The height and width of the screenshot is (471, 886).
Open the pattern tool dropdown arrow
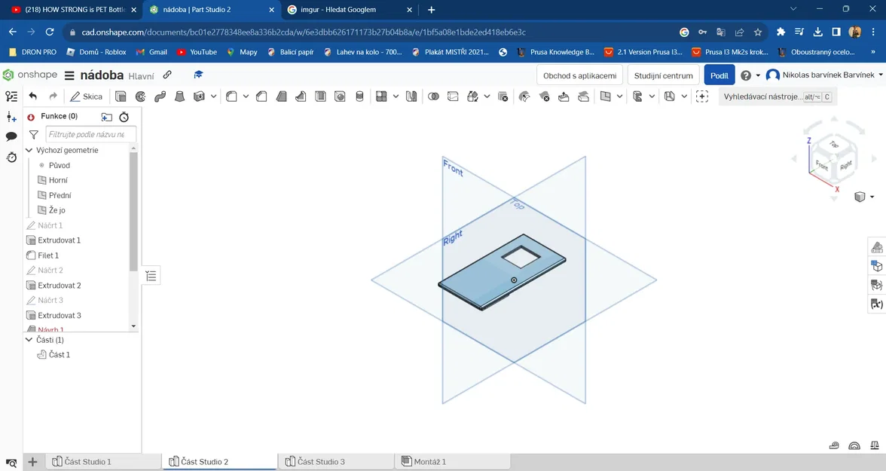(396, 96)
